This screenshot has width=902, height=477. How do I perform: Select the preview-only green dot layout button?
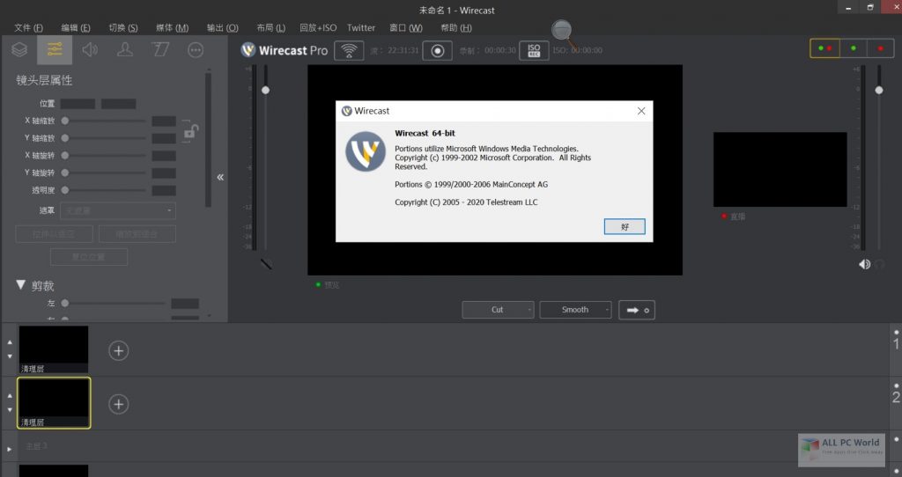[853, 48]
